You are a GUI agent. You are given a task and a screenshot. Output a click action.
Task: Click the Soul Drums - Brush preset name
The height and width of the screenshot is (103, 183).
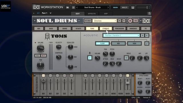[92, 7]
